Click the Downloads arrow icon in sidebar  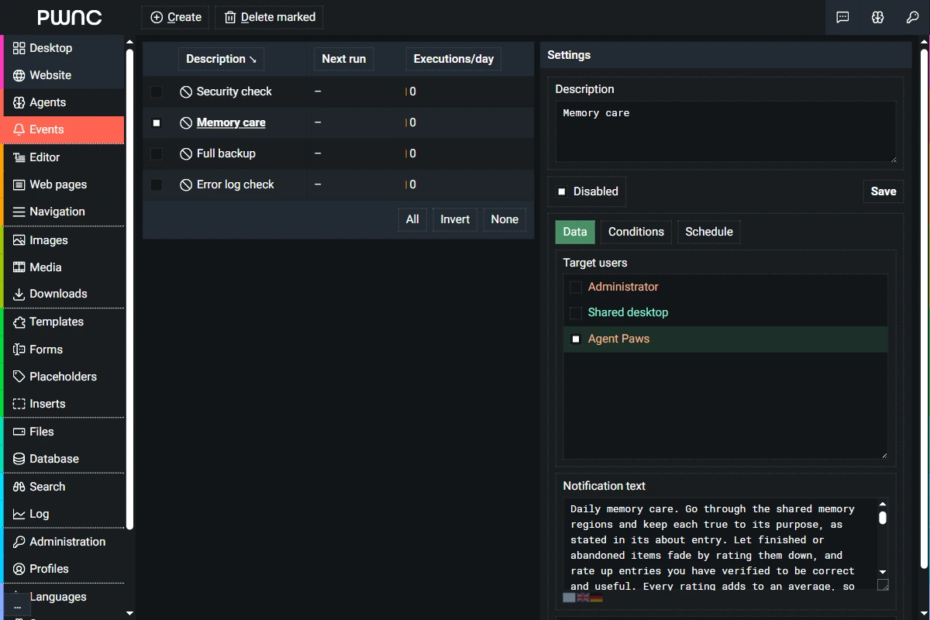(x=19, y=294)
